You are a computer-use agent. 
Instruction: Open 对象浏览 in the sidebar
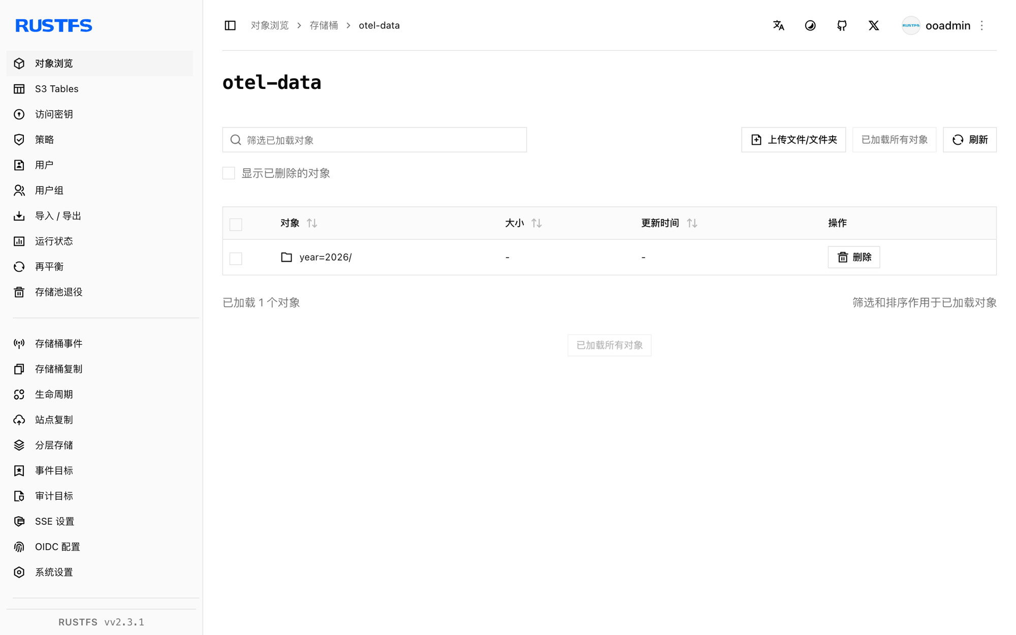click(100, 63)
